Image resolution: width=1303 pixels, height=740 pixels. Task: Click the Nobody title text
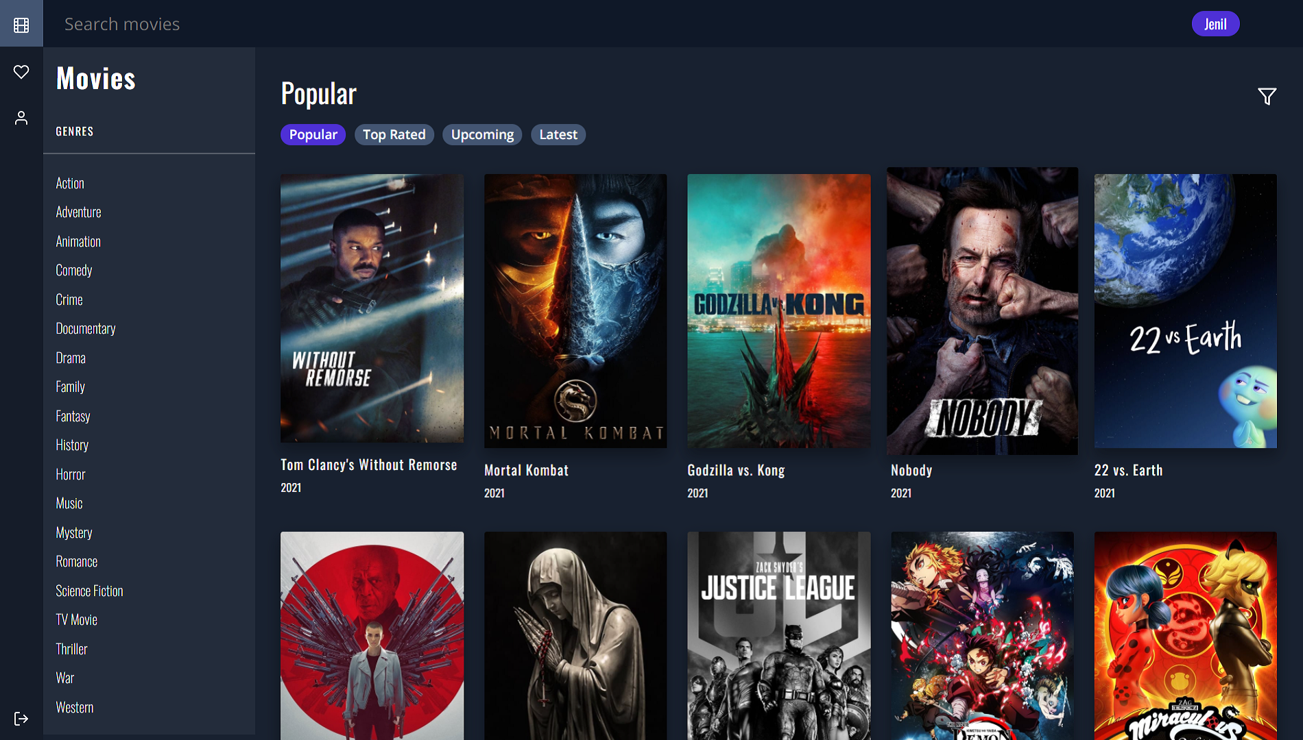pyautogui.click(x=911, y=470)
